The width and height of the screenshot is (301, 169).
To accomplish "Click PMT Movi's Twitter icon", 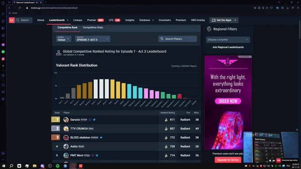I will pyautogui.click(x=97, y=155).
